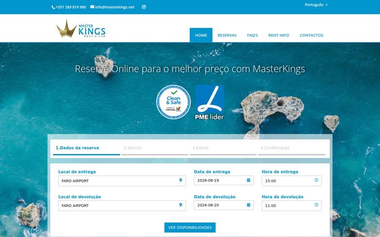
Task: Click the Hora de entrega label
Action: click(280, 172)
